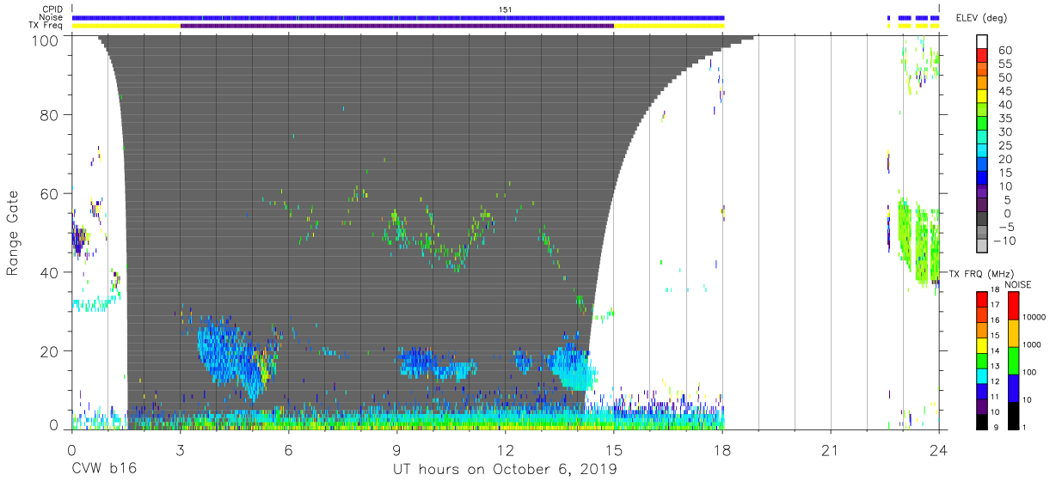This screenshot has width=1056, height=487.
Task: Pick the blue 10–100 NOISE band
Action: [x=1012, y=388]
